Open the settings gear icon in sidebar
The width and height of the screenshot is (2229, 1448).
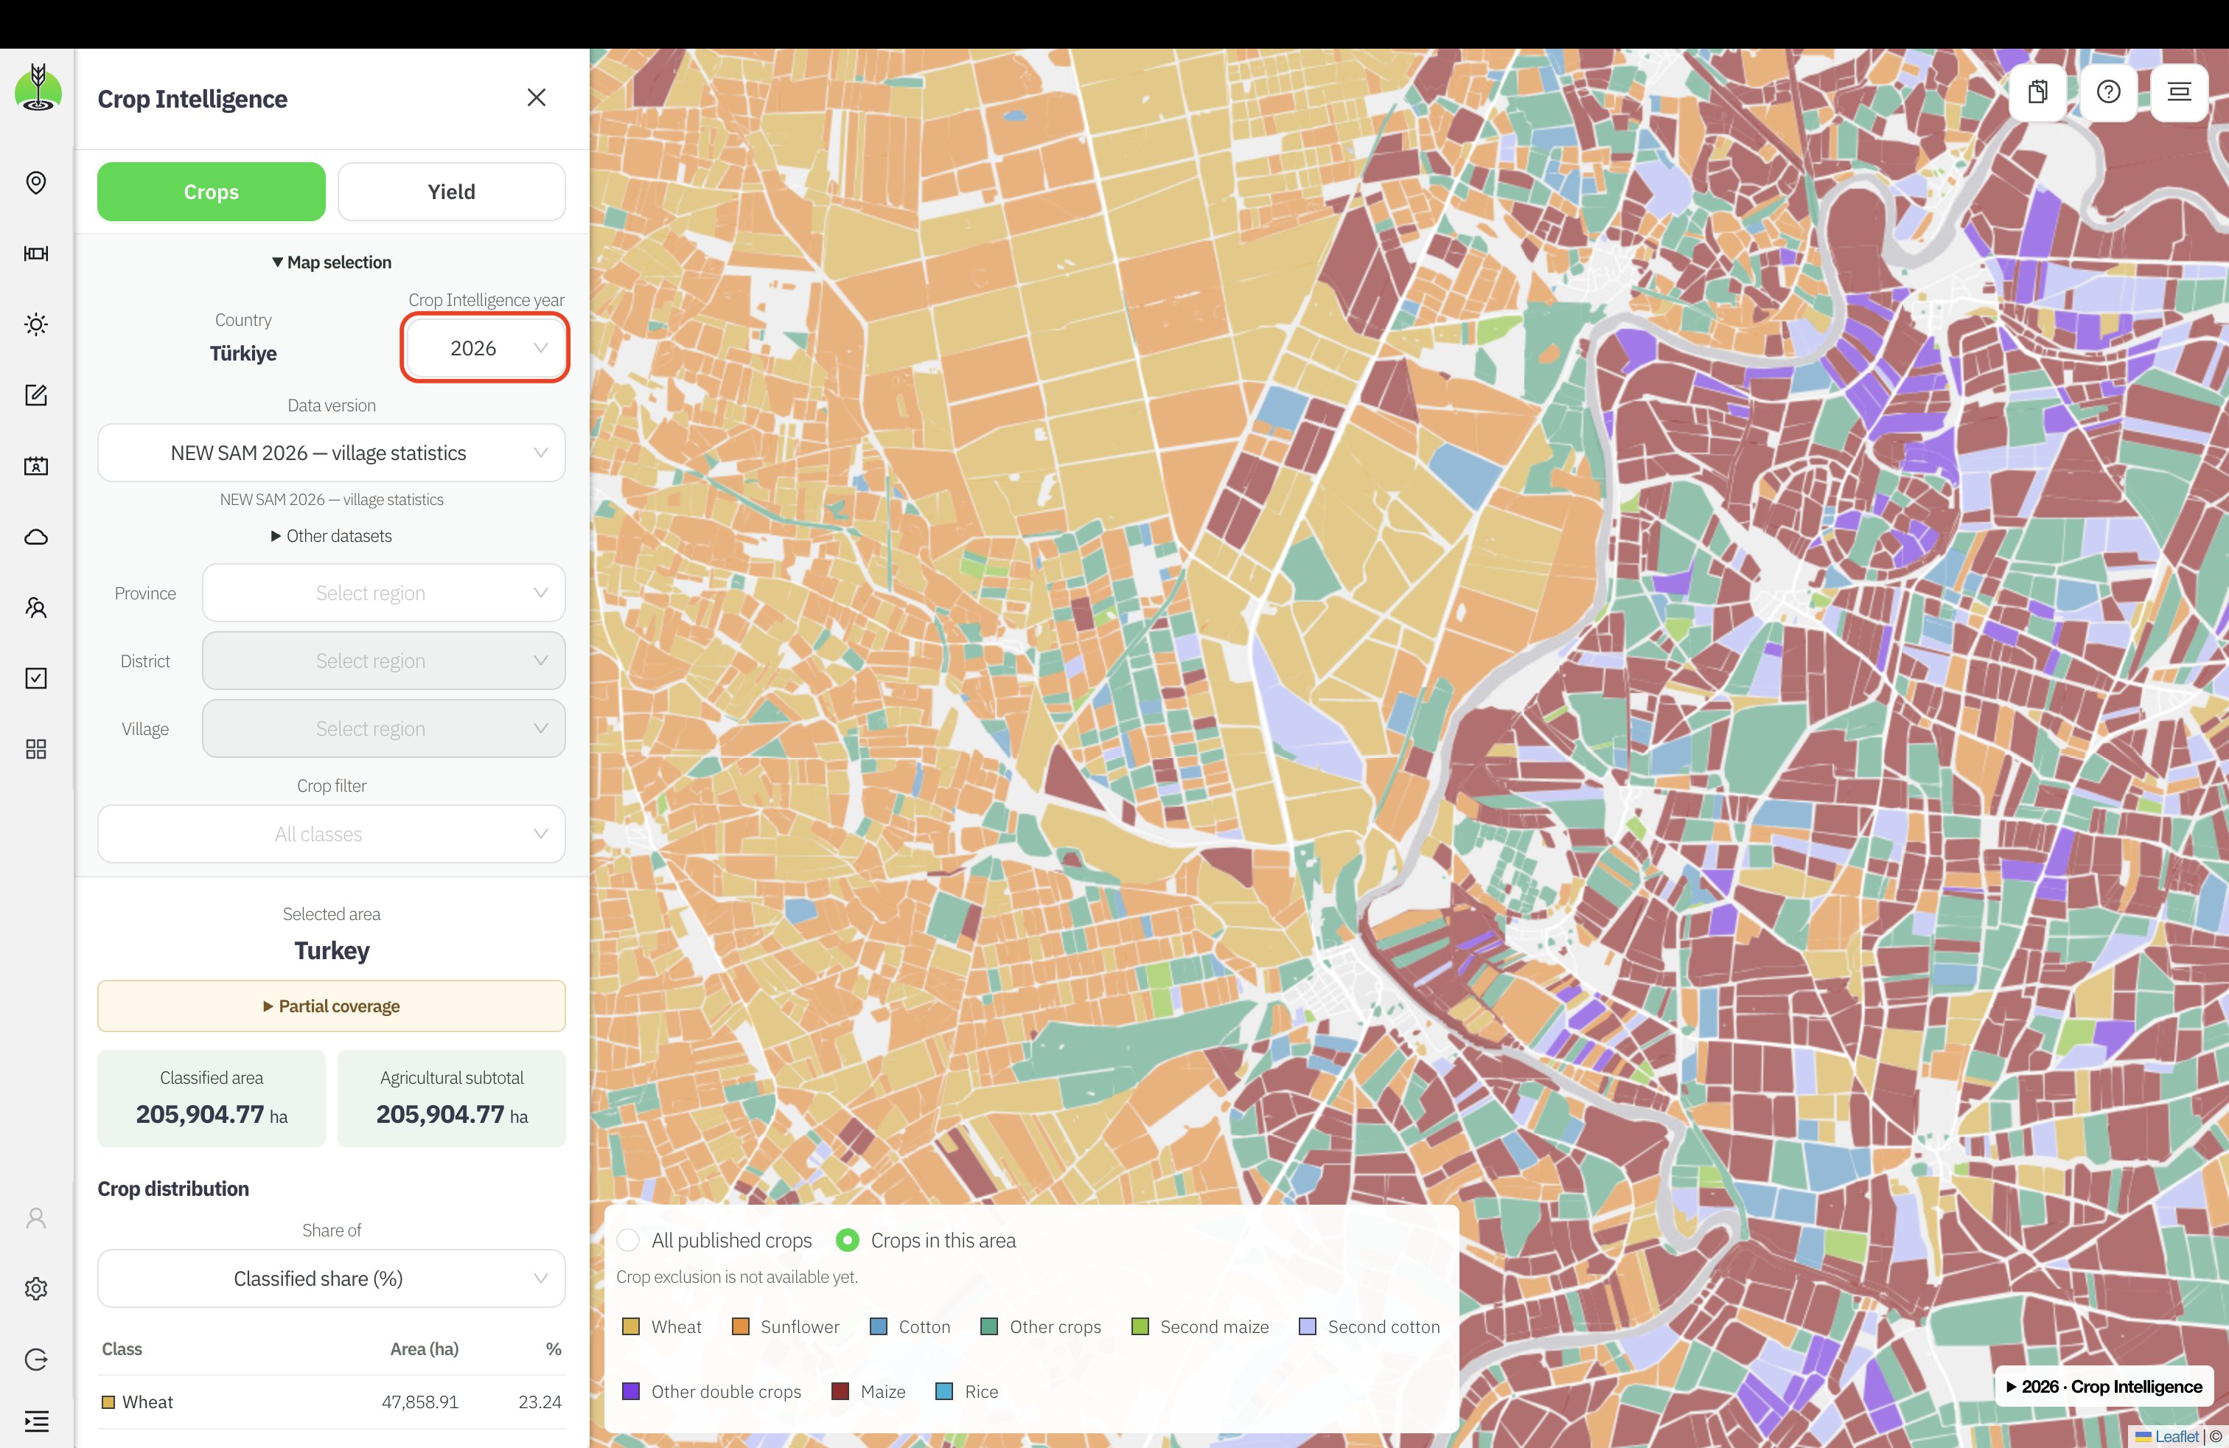(x=35, y=1289)
